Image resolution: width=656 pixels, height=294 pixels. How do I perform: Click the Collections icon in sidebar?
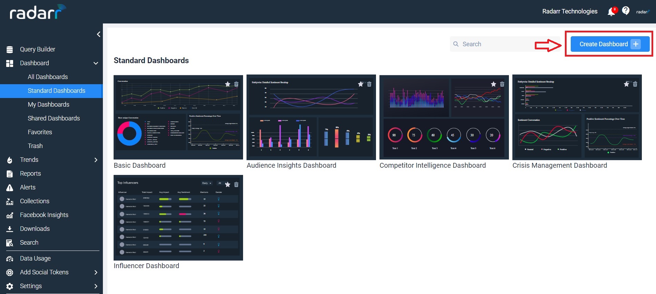coord(10,201)
